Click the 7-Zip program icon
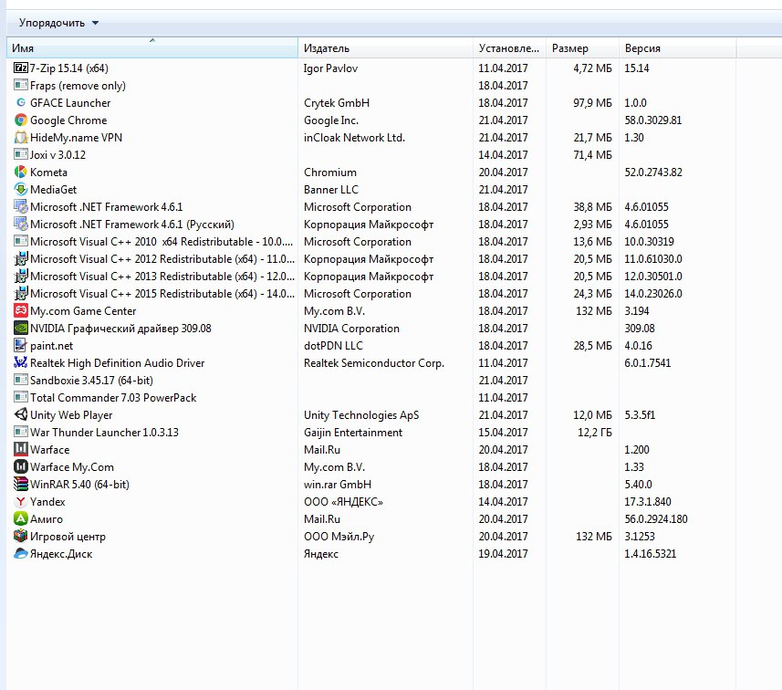Screen dimensions: 782x690 point(20,68)
